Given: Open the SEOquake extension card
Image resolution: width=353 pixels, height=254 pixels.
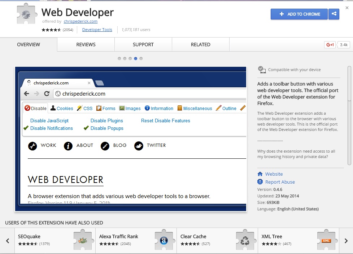Looking at the screenshot, I should 55,241.
